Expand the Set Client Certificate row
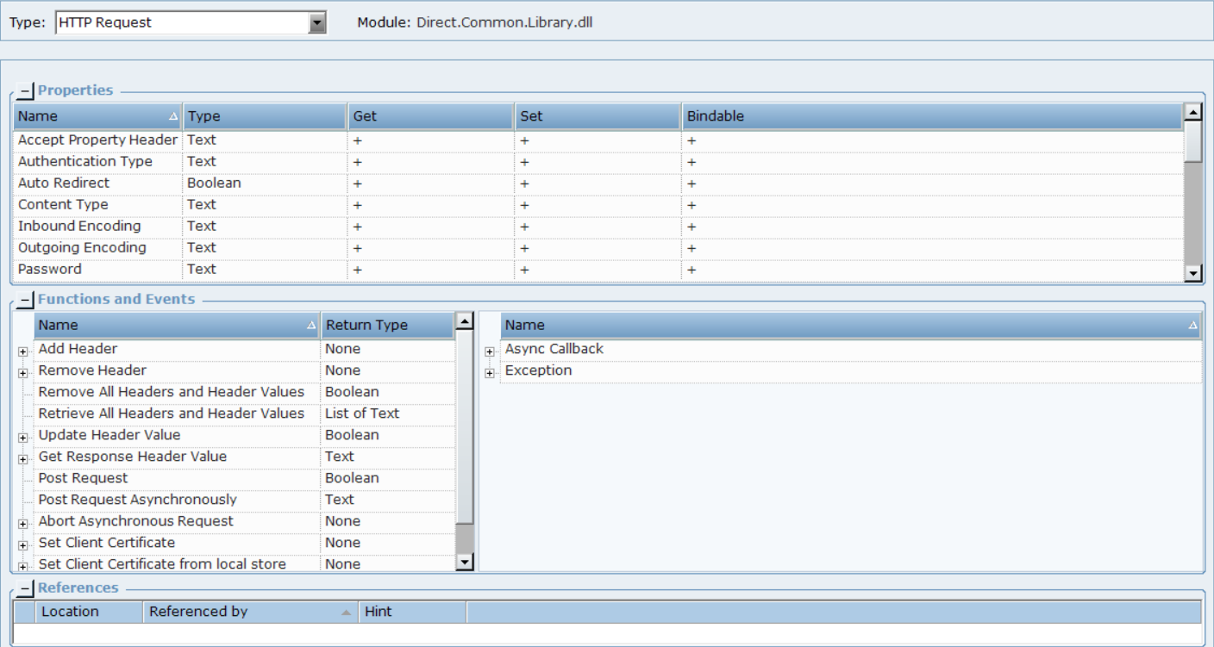This screenshot has width=1214, height=647. 22,544
